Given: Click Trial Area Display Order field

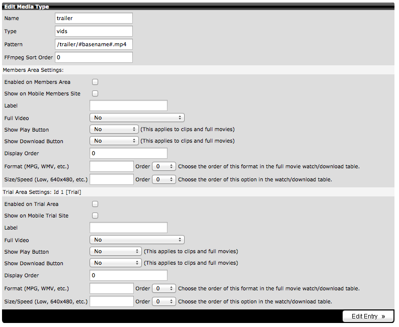Looking at the screenshot, I should point(128,275).
